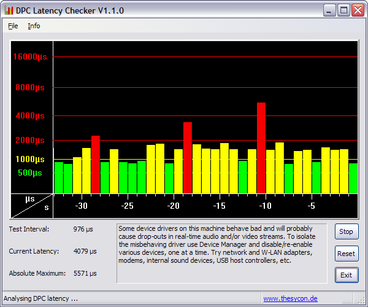Click the 4000µs axis label
This screenshot has width=368, height=307.
pyautogui.click(x=30, y=115)
